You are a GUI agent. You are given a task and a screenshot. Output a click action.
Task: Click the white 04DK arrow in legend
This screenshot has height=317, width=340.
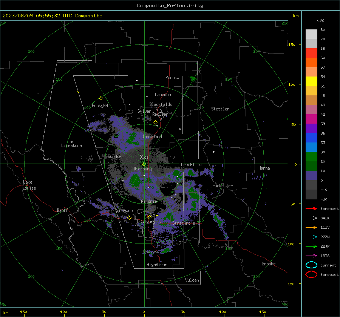[311, 218]
